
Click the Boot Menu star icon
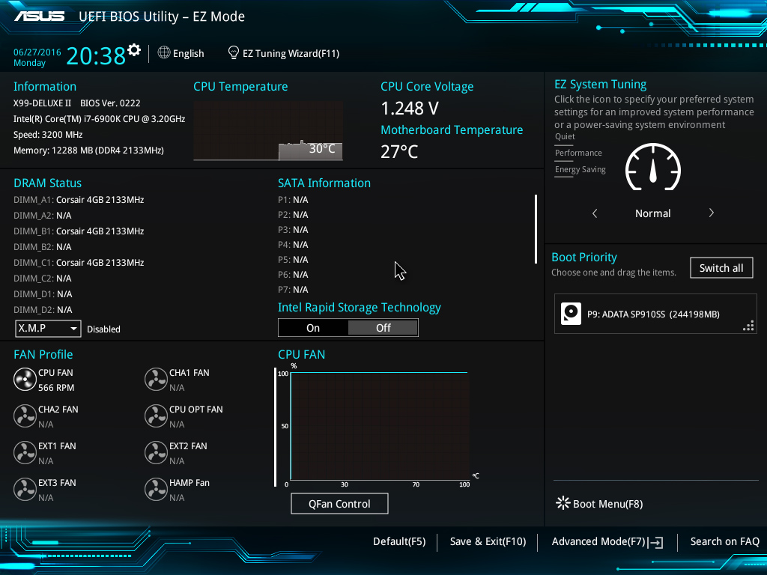[x=563, y=503]
